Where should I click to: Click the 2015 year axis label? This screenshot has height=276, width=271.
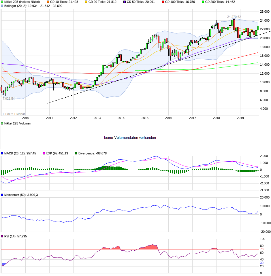pos(145,118)
